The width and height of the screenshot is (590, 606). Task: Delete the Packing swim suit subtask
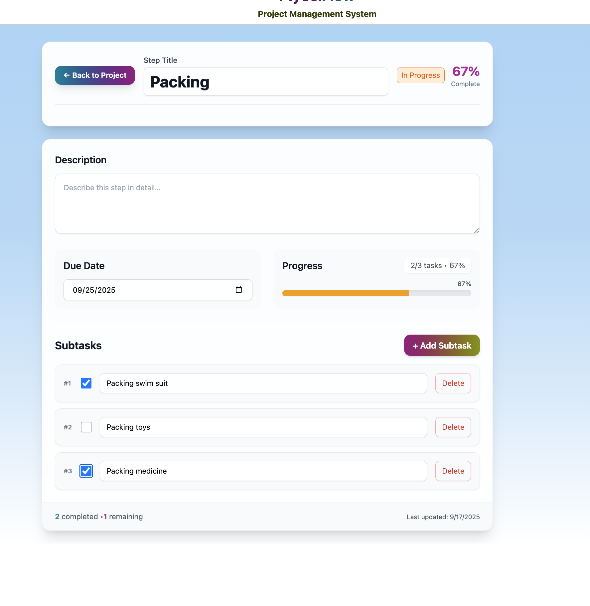click(x=453, y=383)
